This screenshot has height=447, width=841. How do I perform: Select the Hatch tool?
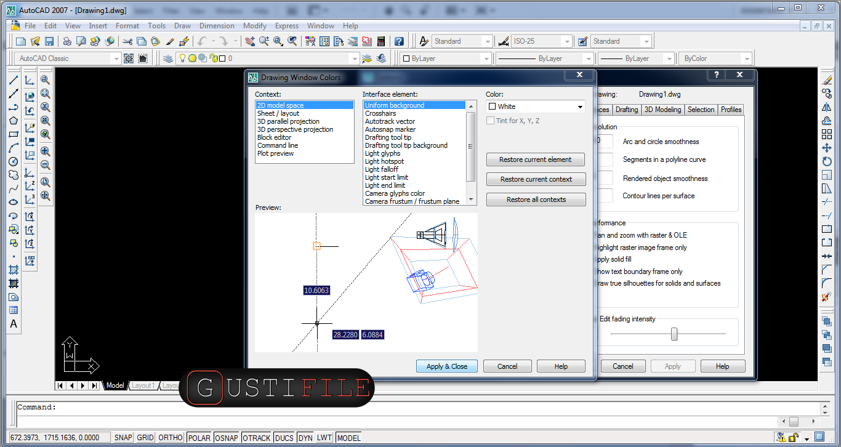[x=14, y=270]
